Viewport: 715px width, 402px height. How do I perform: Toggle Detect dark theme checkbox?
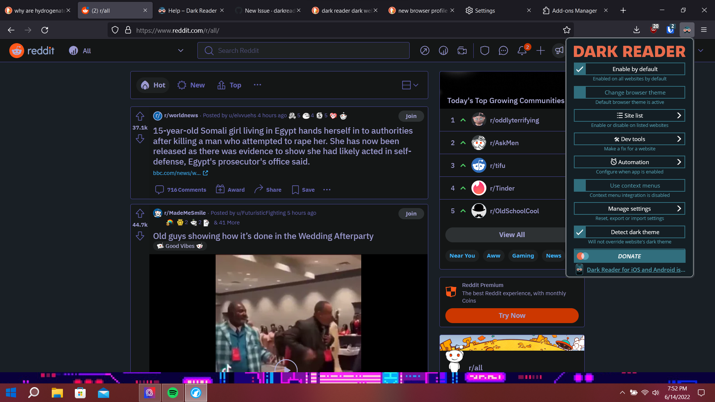point(579,232)
